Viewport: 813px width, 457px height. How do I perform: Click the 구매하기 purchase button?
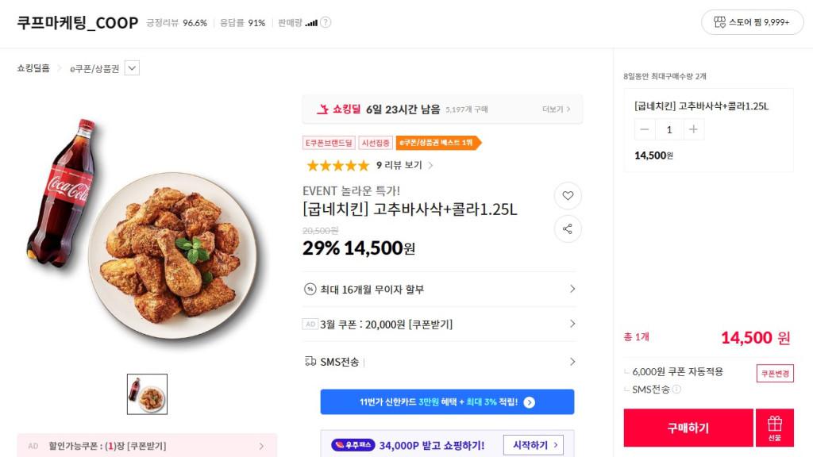point(688,428)
